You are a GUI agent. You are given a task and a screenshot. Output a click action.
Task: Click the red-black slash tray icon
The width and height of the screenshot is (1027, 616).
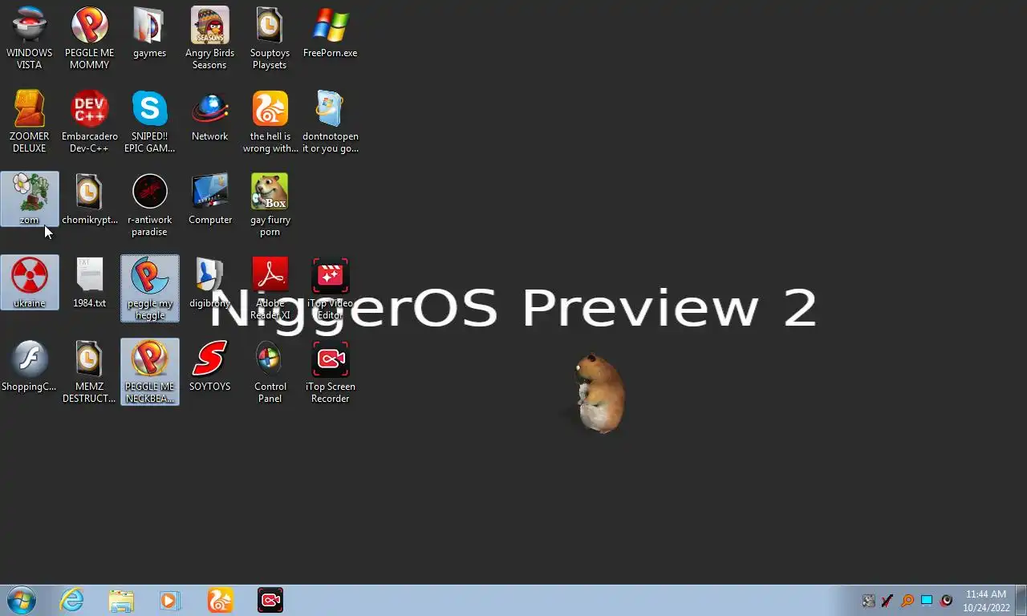coord(887,601)
